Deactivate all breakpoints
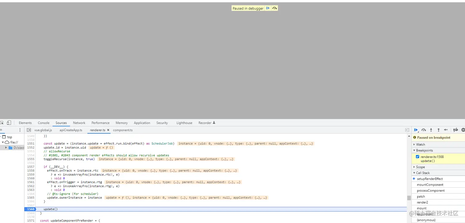465x223 pixels. (x=456, y=130)
